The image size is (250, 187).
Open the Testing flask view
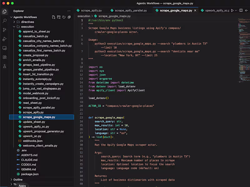5,66
